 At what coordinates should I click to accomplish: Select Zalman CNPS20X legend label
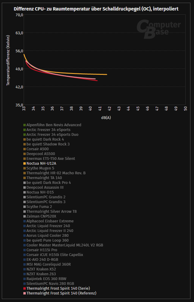pos(41,216)
